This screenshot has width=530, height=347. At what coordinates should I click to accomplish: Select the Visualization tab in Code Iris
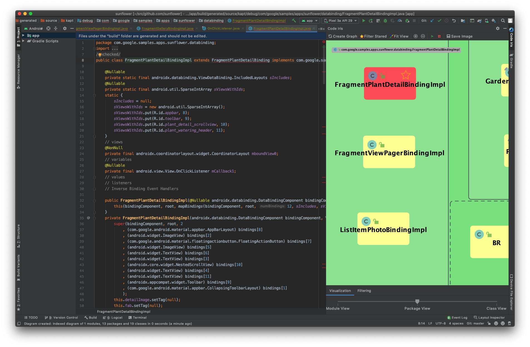tap(340, 291)
